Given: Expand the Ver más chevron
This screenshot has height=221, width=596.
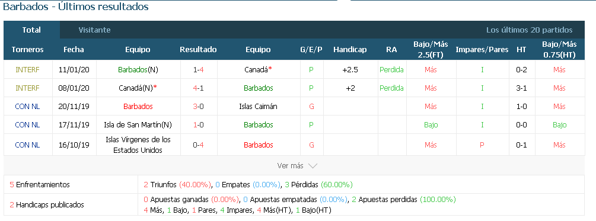Looking at the screenshot, I should click(313, 166).
